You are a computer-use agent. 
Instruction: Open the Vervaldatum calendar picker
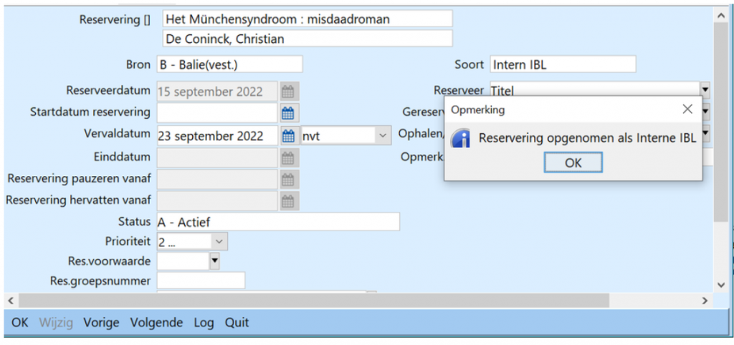288,135
